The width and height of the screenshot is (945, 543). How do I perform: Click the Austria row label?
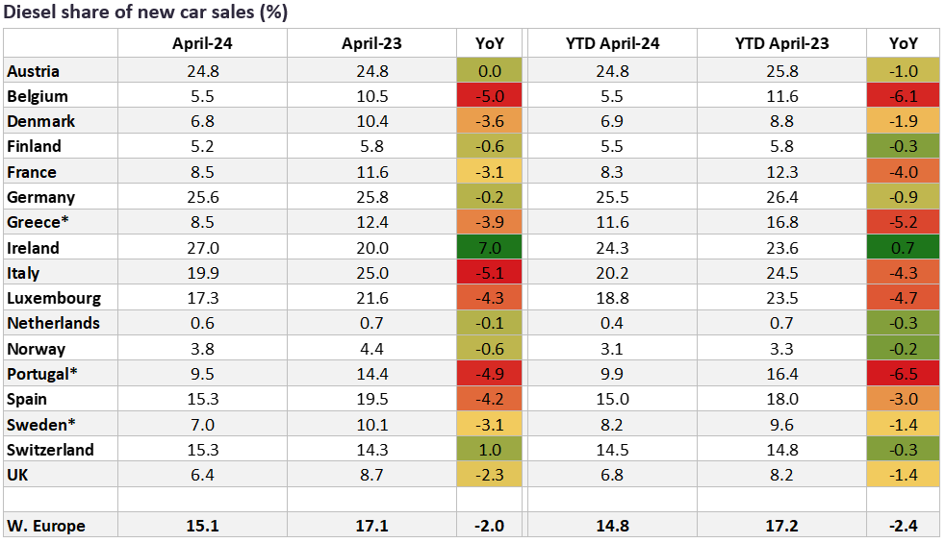pos(33,71)
